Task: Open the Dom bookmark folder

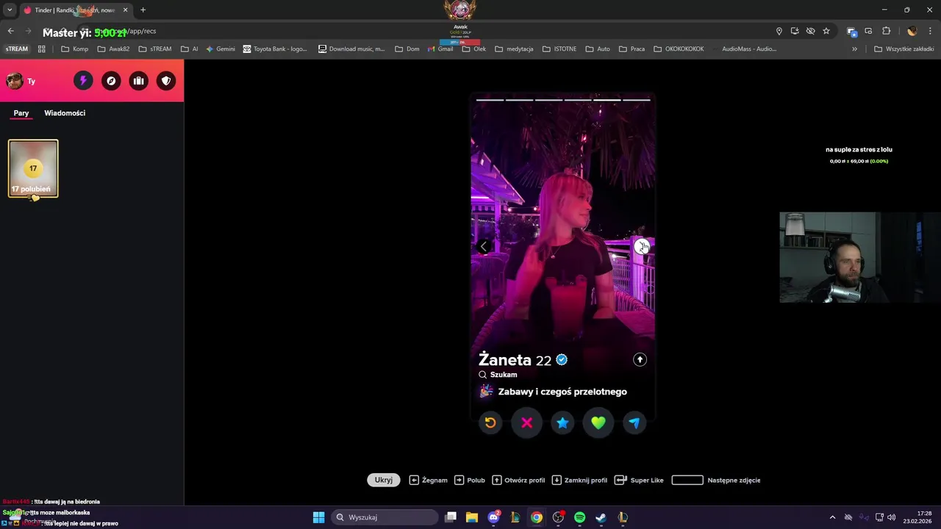Action: 407,49
